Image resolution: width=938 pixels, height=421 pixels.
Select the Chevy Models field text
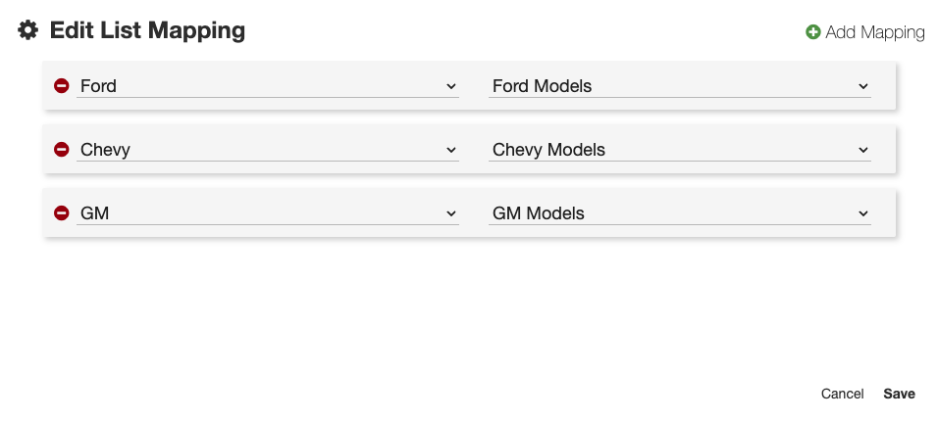point(548,150)
